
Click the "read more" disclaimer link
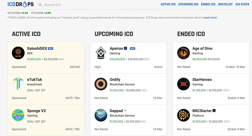[x=210, y=18]
